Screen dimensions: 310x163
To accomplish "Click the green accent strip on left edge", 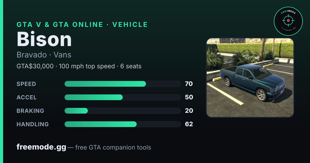I will coord(1,82).
